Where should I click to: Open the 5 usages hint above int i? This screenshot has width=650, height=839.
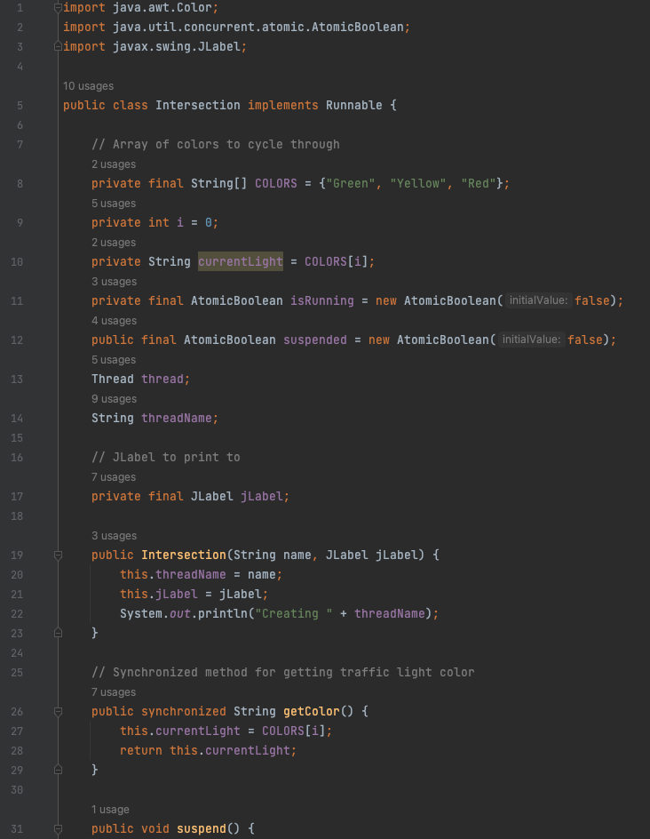[x=114, y=204]
